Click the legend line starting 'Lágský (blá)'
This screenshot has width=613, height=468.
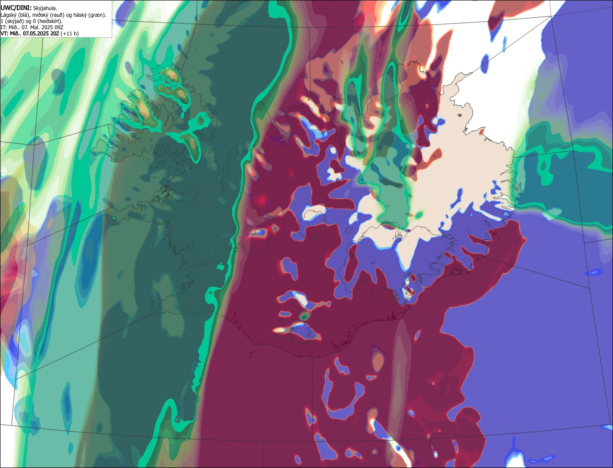point(53,15)
